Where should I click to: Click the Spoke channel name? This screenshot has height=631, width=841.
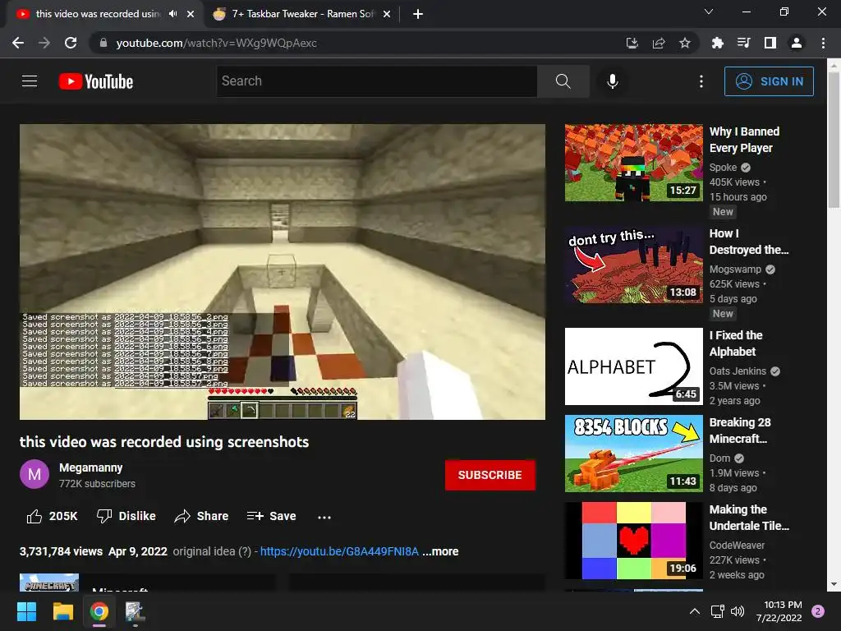723,168
